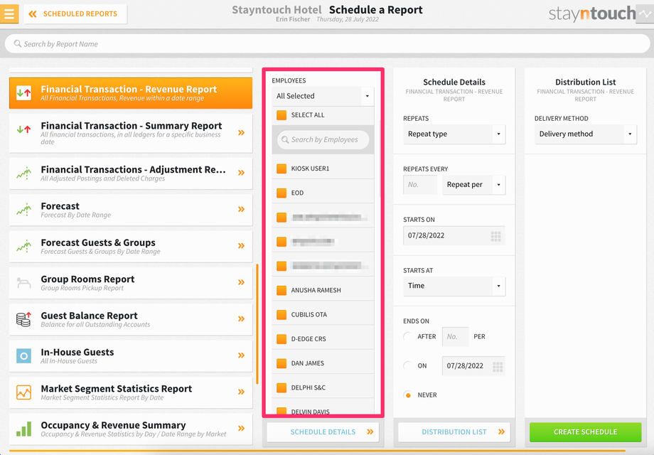Select the Ends On NEVER radio button
This screenshot has width=654, height=455.
(408, 395)
